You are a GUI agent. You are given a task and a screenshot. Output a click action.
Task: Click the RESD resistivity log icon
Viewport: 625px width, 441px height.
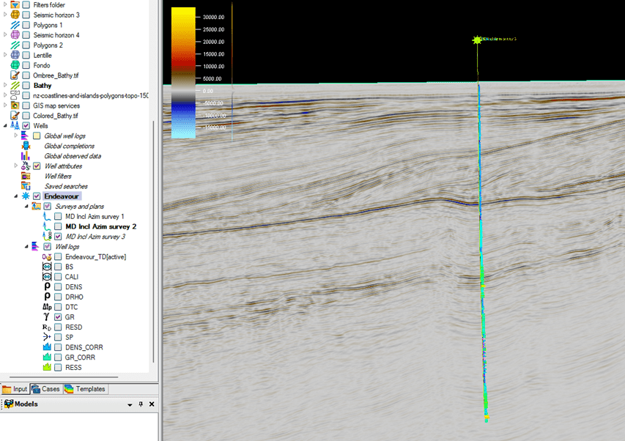pos(47,327)
